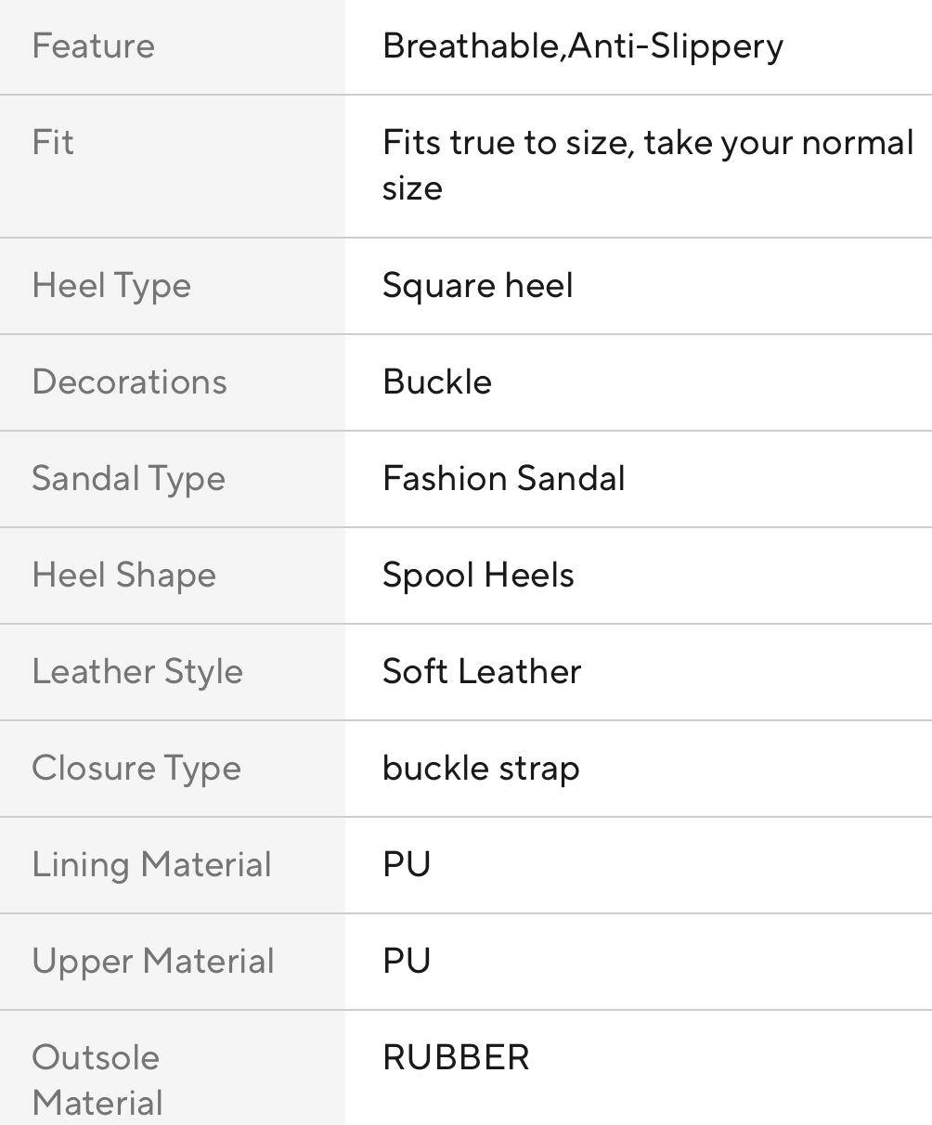The width and height of the screenshot is (932, 1125).
Task: Click the Heel Shape label
Action: [x=123, y=575]
